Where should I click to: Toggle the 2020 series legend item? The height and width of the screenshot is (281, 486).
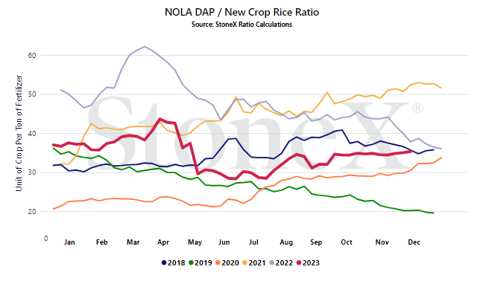227,262
